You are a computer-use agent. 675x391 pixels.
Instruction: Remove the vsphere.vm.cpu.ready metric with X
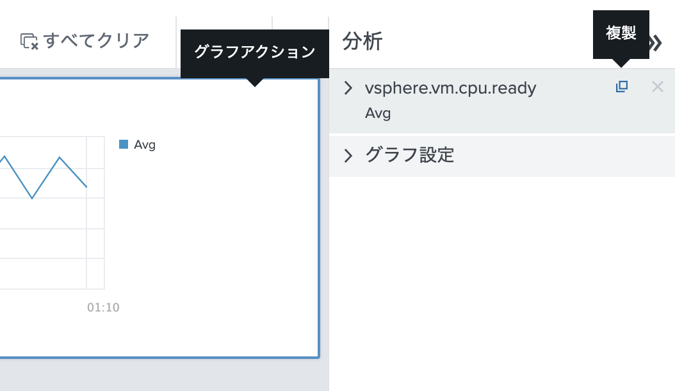[657, 87]
